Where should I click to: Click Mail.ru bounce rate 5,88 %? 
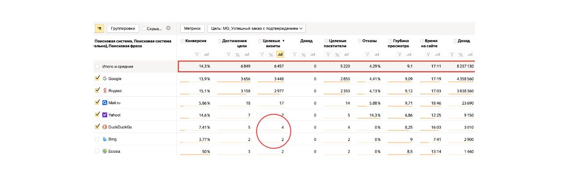[x=374, y=103]
